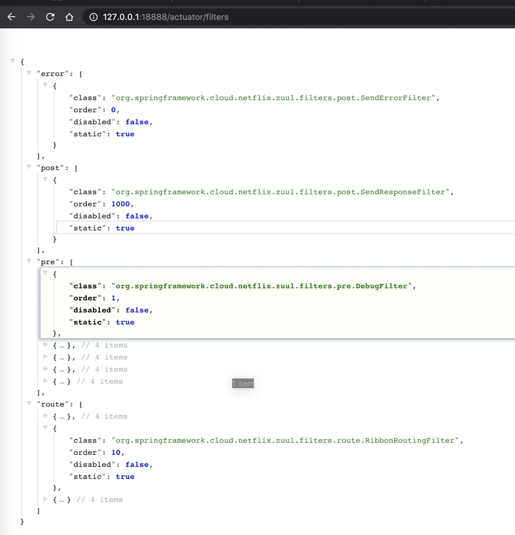This screenshot has height=535, width=515.
Task: Expand the first collapsed object below DebugFilter
Action: [46, 345]
